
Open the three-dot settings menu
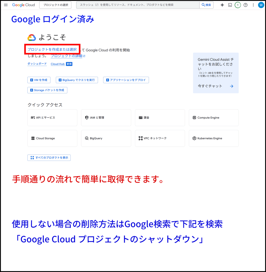[253, 5]
